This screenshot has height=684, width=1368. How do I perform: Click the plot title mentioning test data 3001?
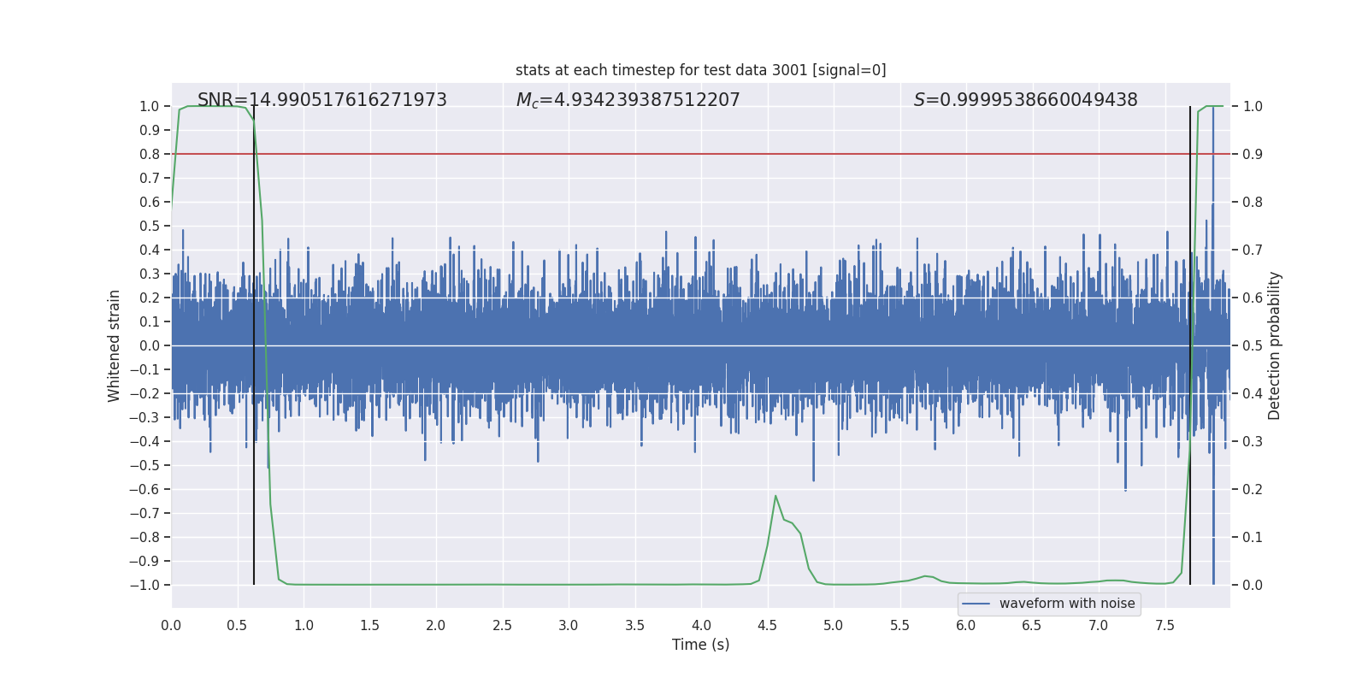tap(701, 70)
